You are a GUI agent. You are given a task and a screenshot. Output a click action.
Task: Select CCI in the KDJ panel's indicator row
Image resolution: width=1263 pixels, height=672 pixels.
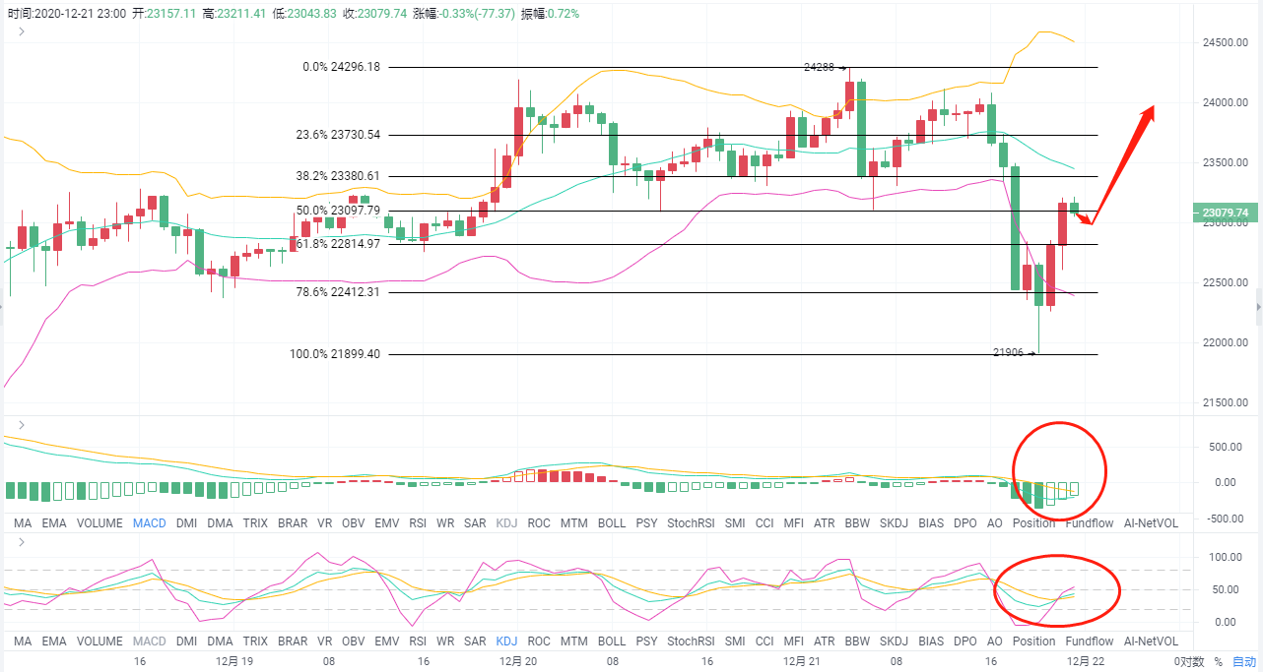pos(765,641)
